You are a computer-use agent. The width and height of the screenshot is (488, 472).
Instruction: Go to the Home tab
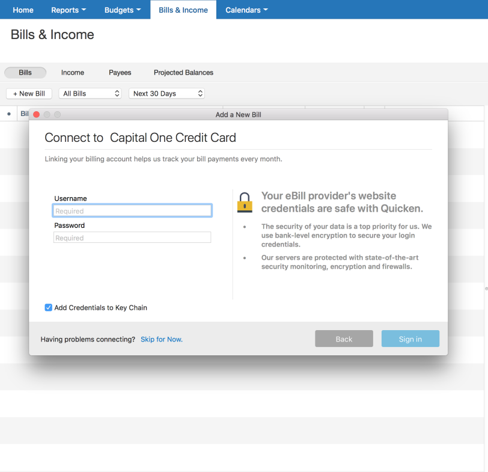tap(23, 10)
